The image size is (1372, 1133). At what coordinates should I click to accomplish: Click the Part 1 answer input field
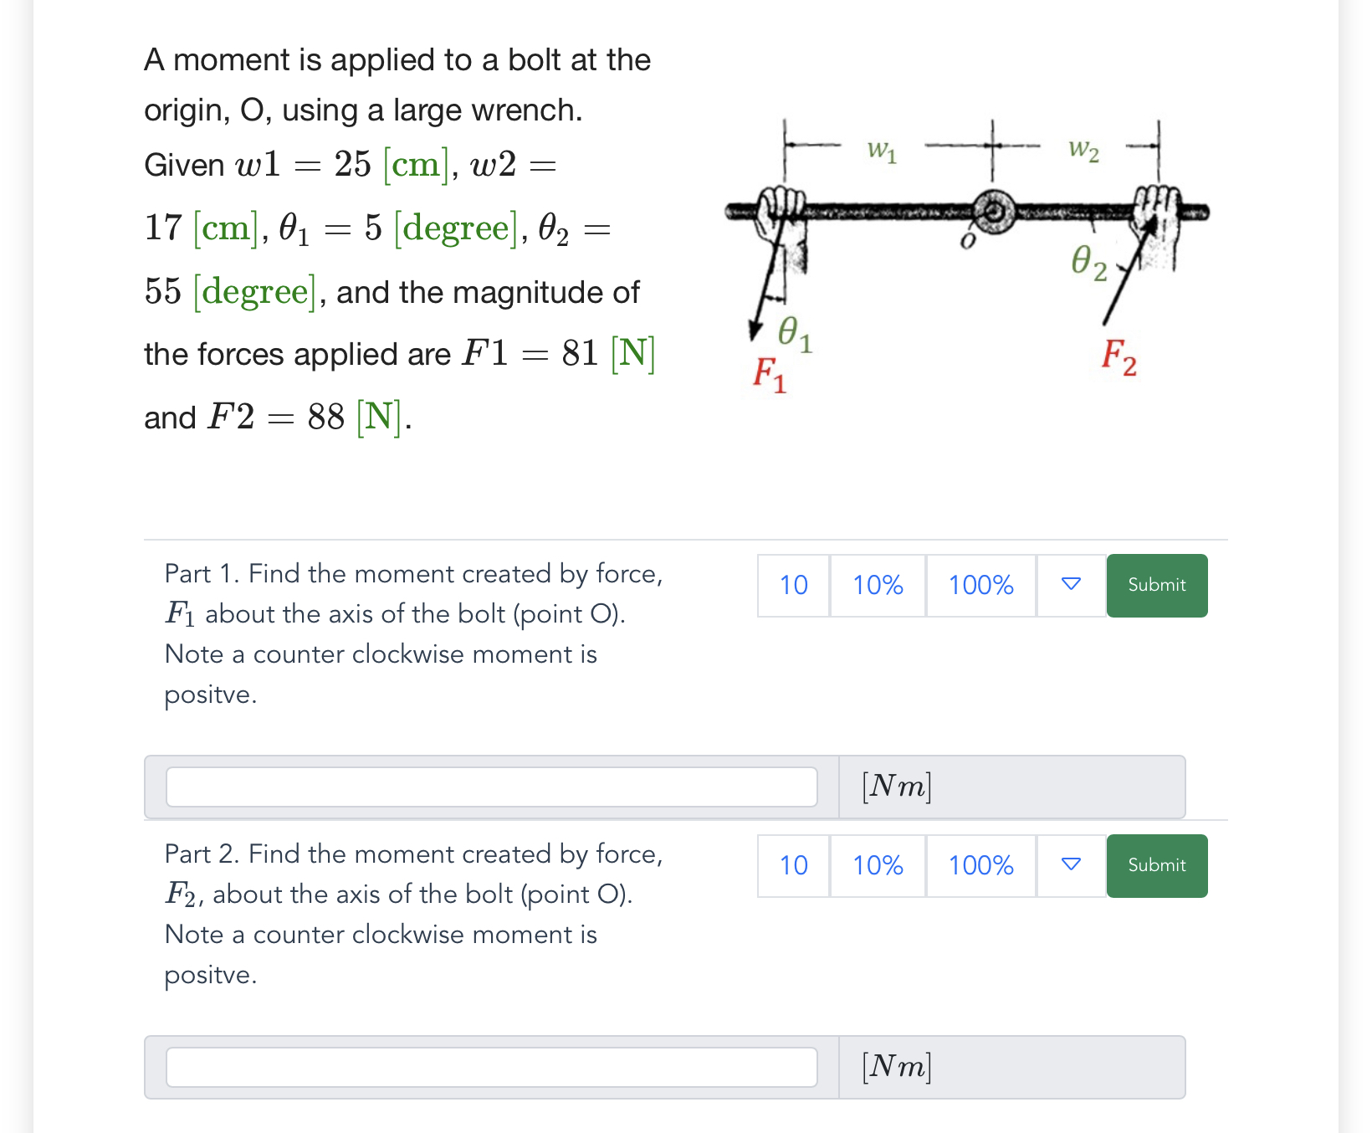(491, 786)
